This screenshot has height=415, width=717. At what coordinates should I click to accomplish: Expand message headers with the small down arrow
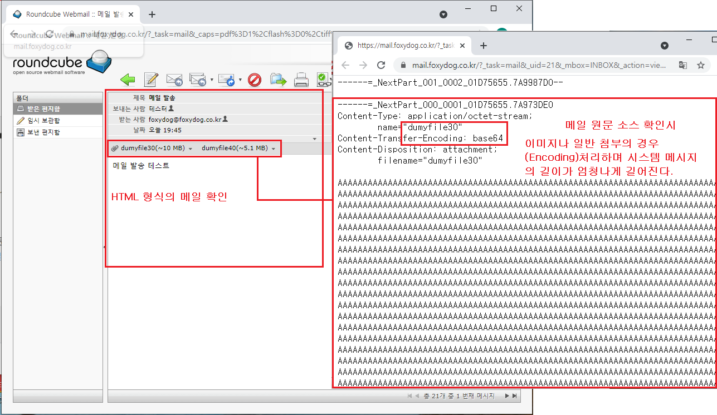tap(314, 139)
